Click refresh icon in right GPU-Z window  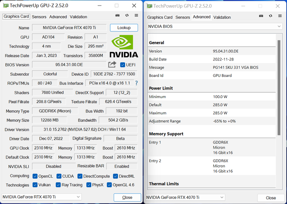click(270, 16)
